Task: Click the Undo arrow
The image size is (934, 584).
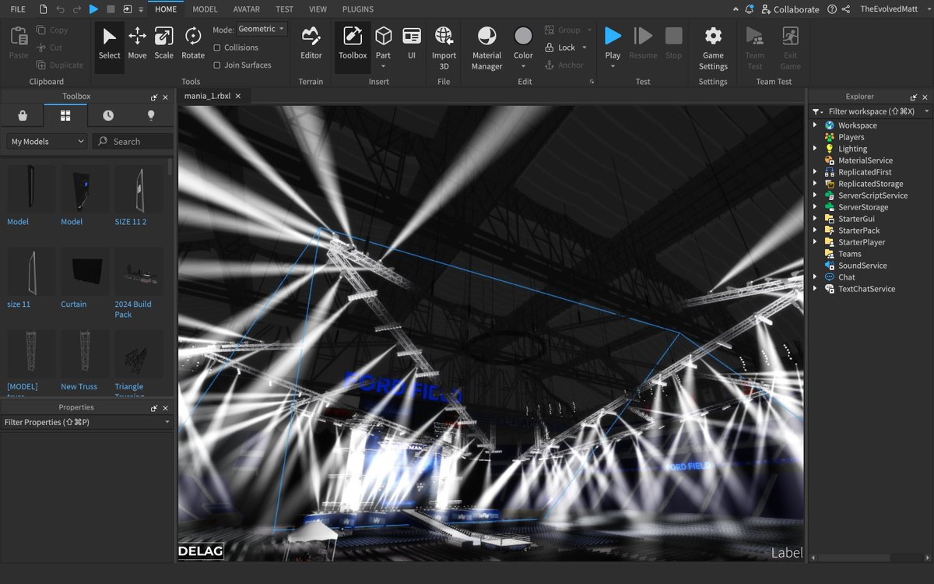Action: pyautogui.click(x=60, y=9)
